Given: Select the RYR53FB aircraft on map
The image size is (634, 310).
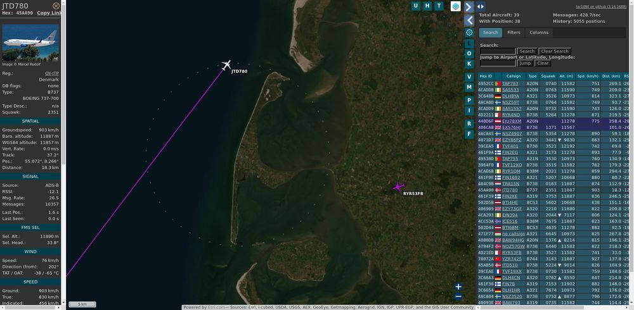Looking at the screenshot, I should pyautogui.click(x=399, y=187).
